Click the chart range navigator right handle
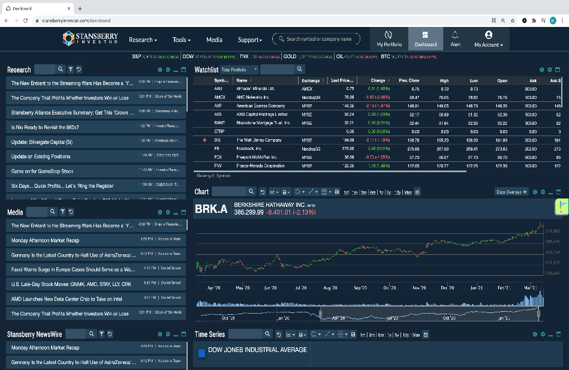The image size is (569, 370). click(538, 314)
